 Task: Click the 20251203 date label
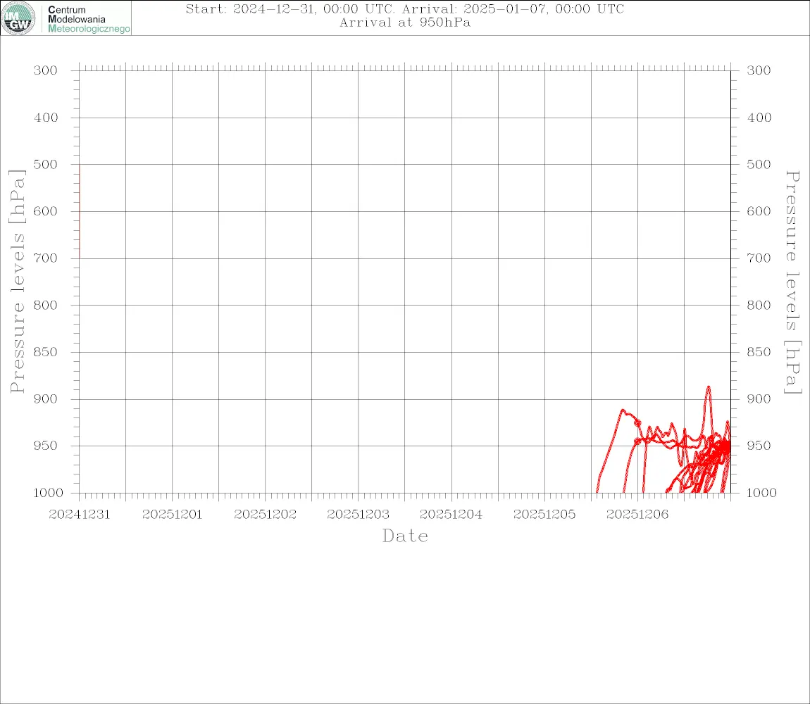tap(359, 515)
